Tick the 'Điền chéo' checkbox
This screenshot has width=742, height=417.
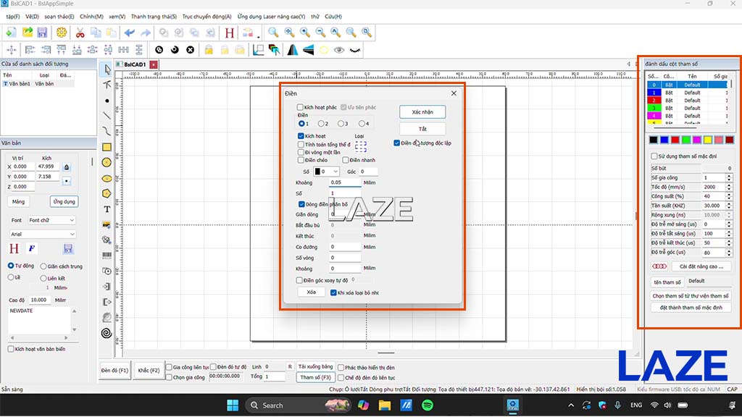click(x=301, y=160)
